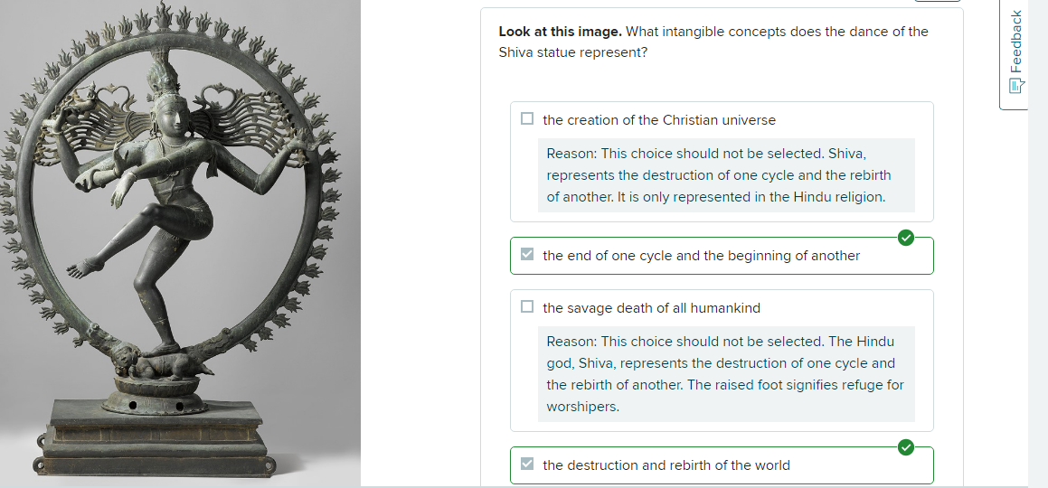Click the bold 'Look at this image.' text
Screen dimensions: 1048x488
click(x=560, y=32)
